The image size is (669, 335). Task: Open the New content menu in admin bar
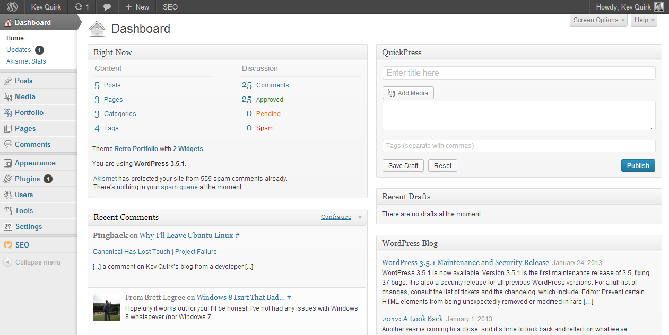click(137, 7)
